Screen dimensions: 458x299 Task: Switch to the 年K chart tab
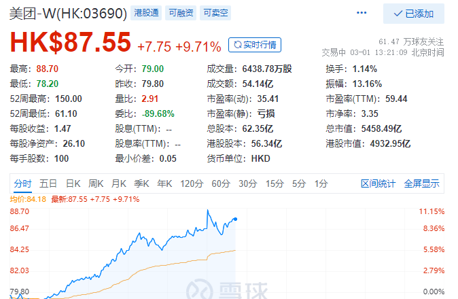(x=164, y=183)
